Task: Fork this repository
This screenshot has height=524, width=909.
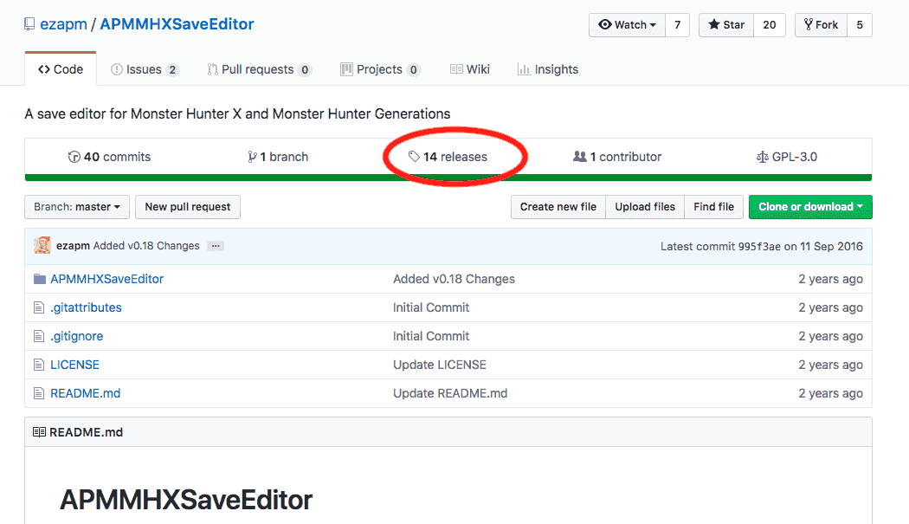Action: tap(821, 25)
